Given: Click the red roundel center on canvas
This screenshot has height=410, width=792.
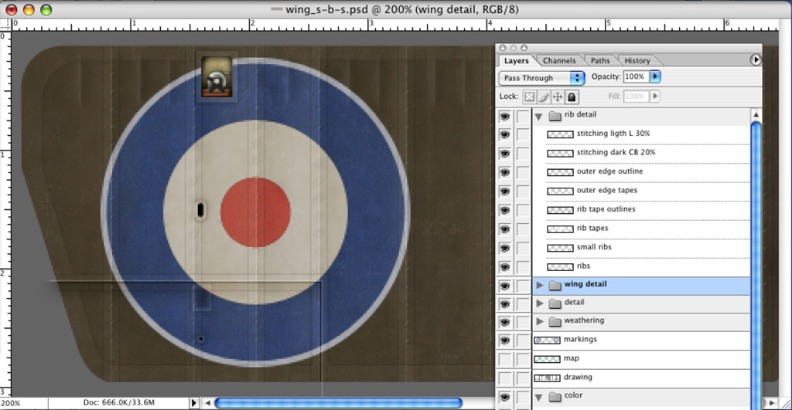Looking at the screenshot, I should 255,212.
